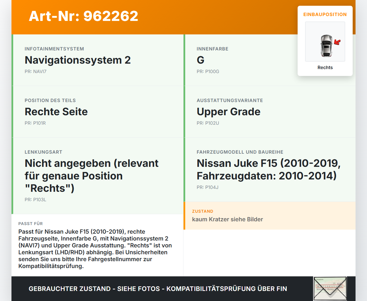Toggle the Rechts installation position

(x=325, y=67)
